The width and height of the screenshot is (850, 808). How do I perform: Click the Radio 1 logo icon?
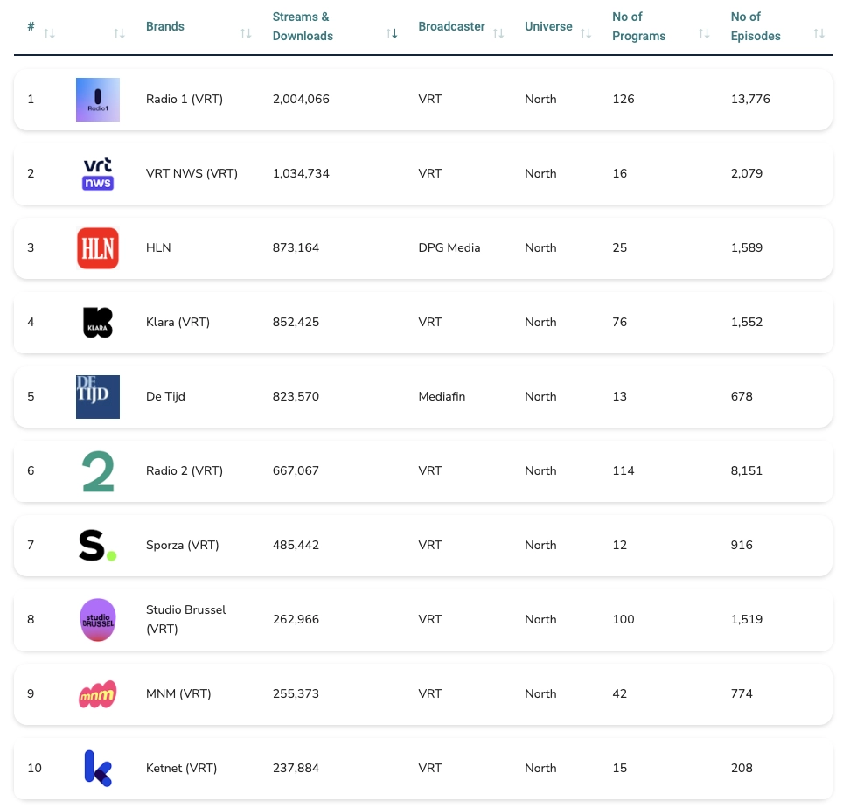(x=98, y=100)
